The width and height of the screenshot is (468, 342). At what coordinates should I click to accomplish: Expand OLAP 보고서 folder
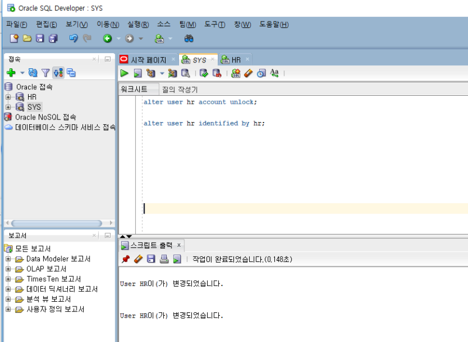click(8, 269)
